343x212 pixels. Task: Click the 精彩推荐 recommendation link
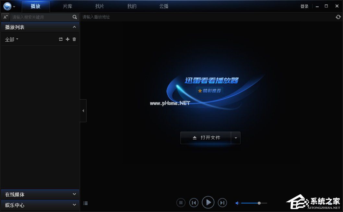point(209,91)
